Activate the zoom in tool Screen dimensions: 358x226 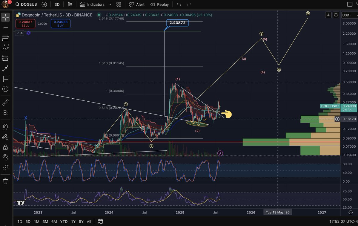click(x=5, y=113)
